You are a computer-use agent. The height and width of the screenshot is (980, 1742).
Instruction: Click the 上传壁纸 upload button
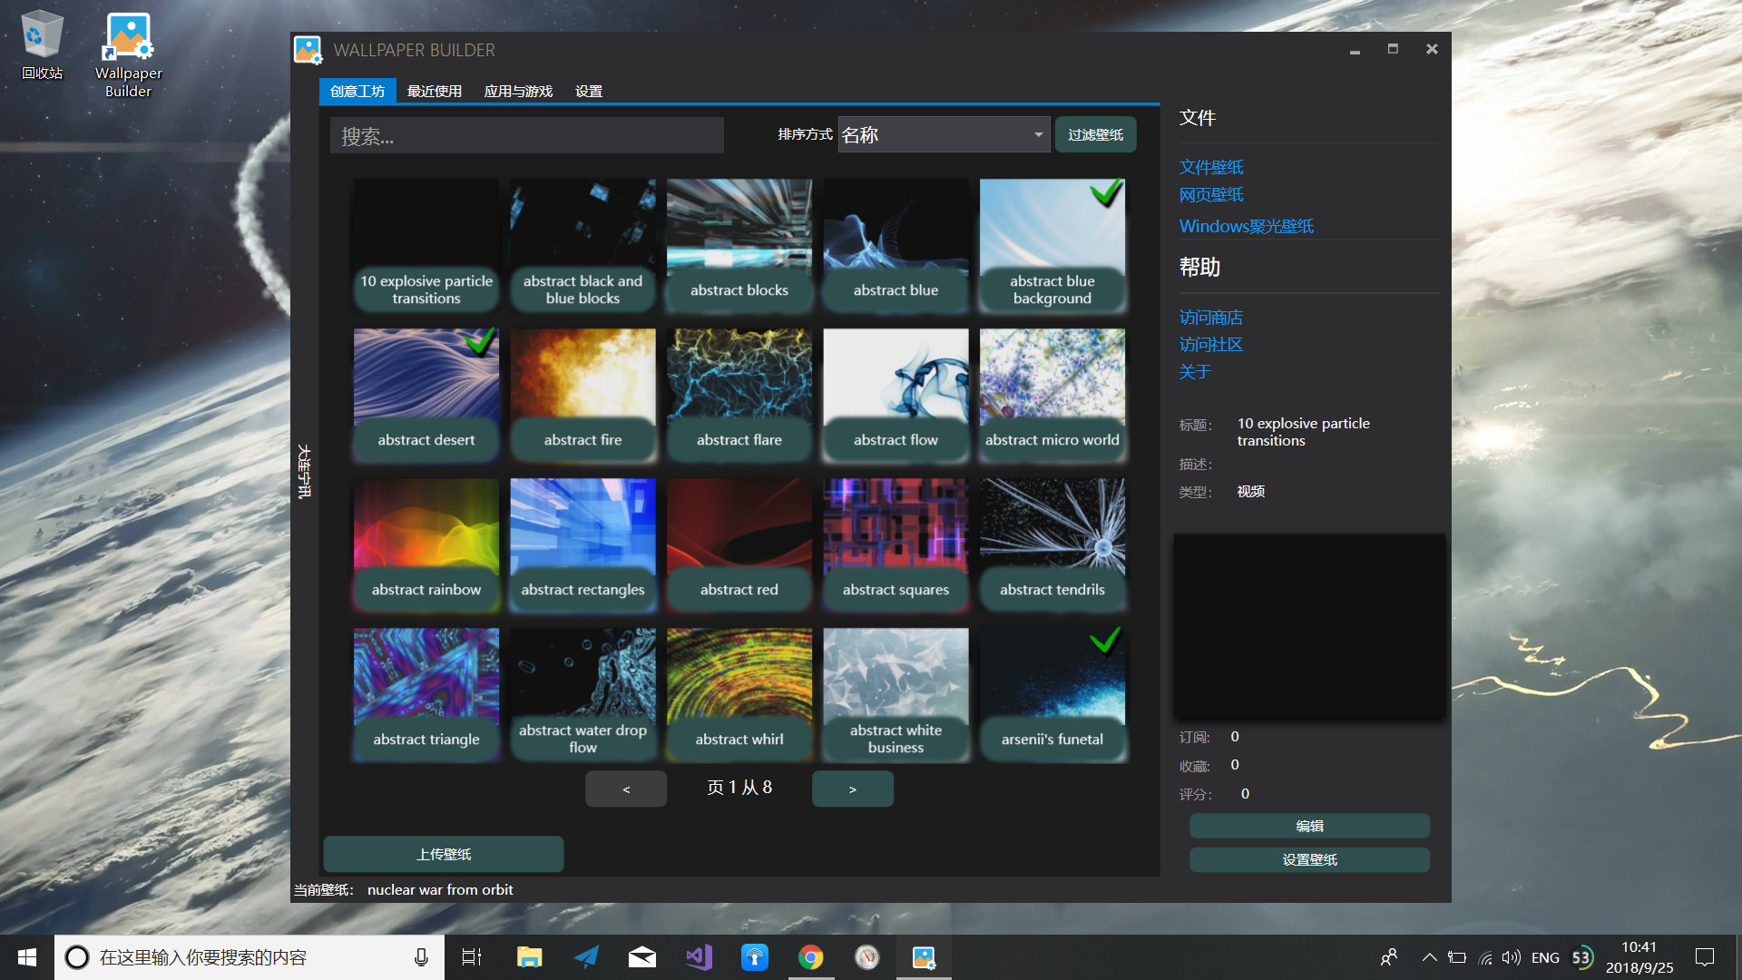(442, 854)
